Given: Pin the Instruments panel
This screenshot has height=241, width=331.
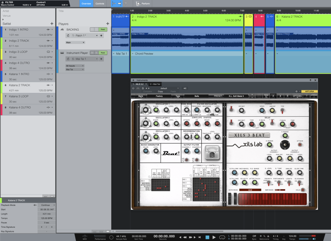Looking at the screenshot, I should pyautogui.click(x=311, y=80).
